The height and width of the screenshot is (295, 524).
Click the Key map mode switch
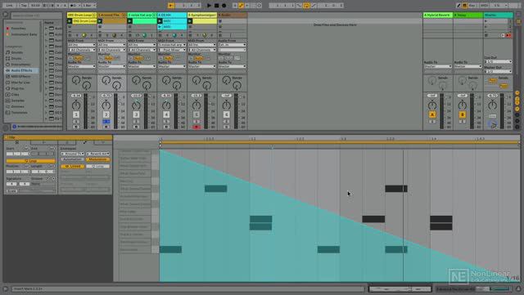472,6
